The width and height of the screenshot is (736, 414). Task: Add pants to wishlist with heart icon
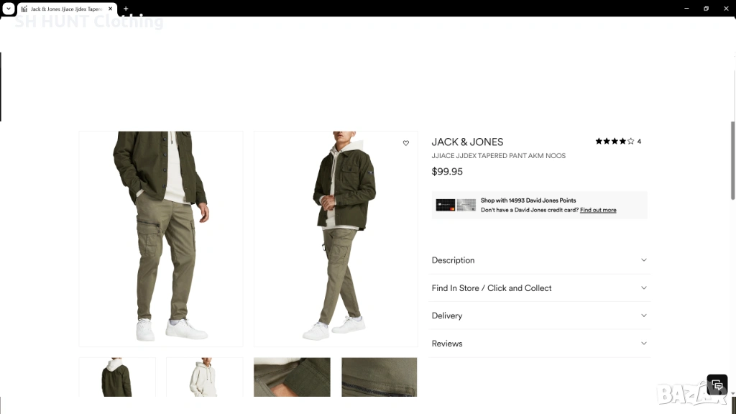(x=406, y=143)
